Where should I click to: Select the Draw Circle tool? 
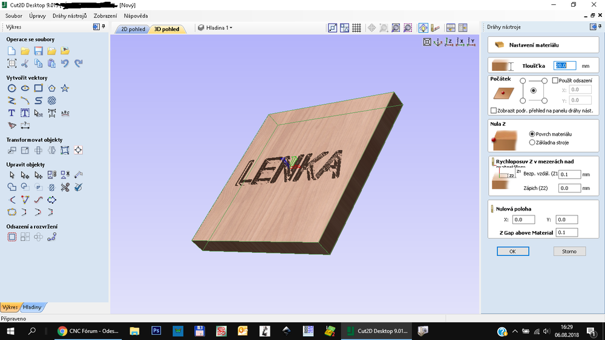[11, 88]
